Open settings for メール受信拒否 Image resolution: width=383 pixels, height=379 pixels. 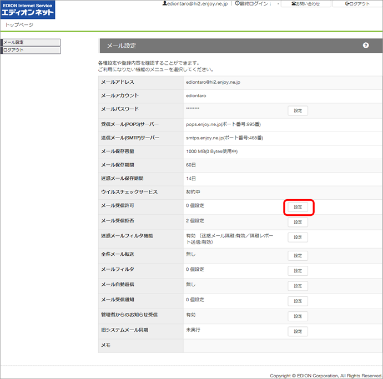(298, 222)
